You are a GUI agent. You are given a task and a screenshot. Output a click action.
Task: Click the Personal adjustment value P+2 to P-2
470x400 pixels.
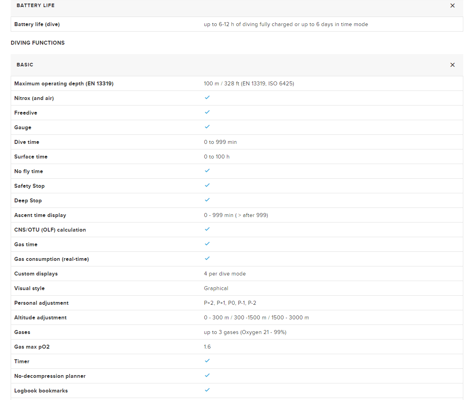(230, 303)
